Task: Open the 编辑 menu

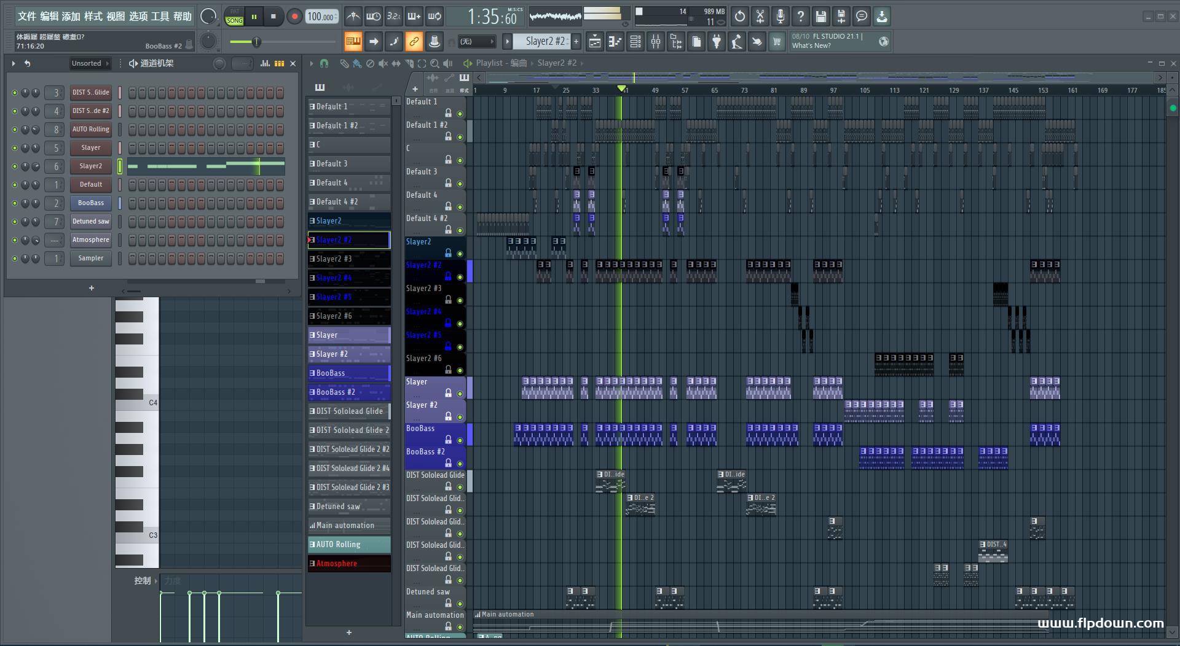Action: pyautogui.click(x=50, y=17)
